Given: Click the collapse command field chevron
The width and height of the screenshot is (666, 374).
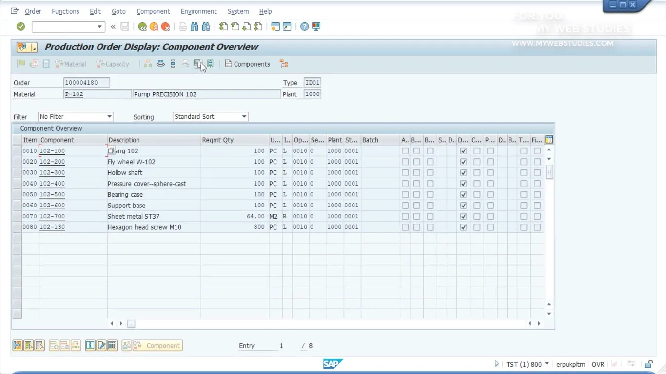Looking at the screenshot, I should coord(113,27).
